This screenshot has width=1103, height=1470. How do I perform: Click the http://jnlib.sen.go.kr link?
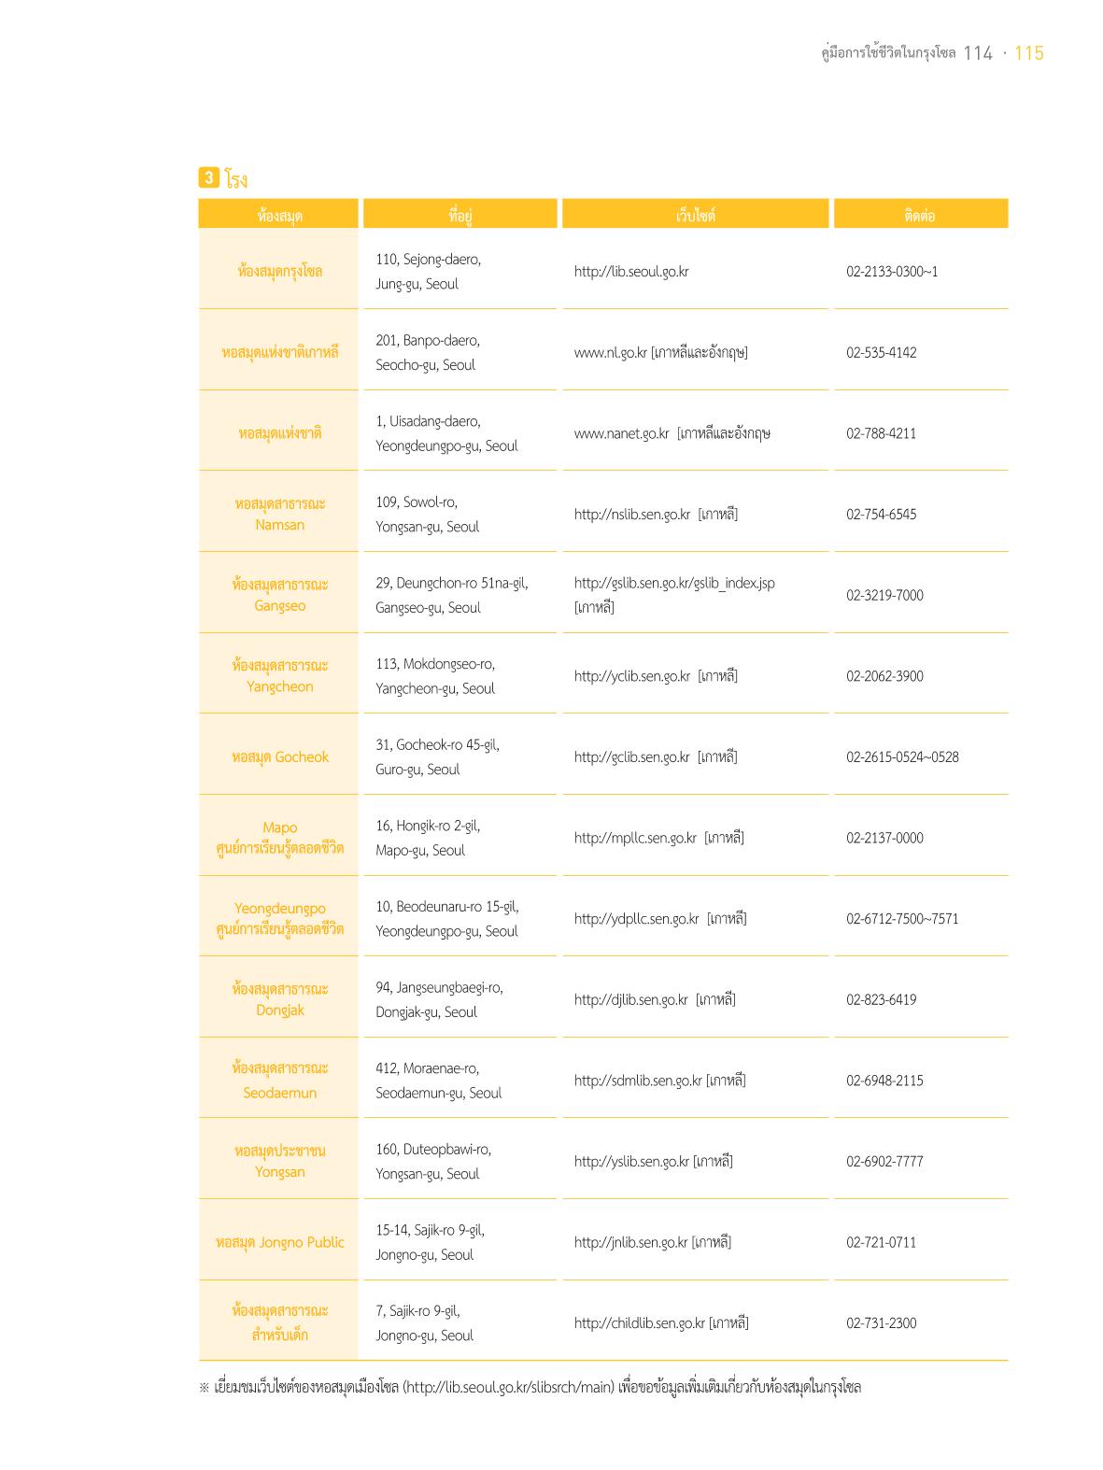point(631,1242)
